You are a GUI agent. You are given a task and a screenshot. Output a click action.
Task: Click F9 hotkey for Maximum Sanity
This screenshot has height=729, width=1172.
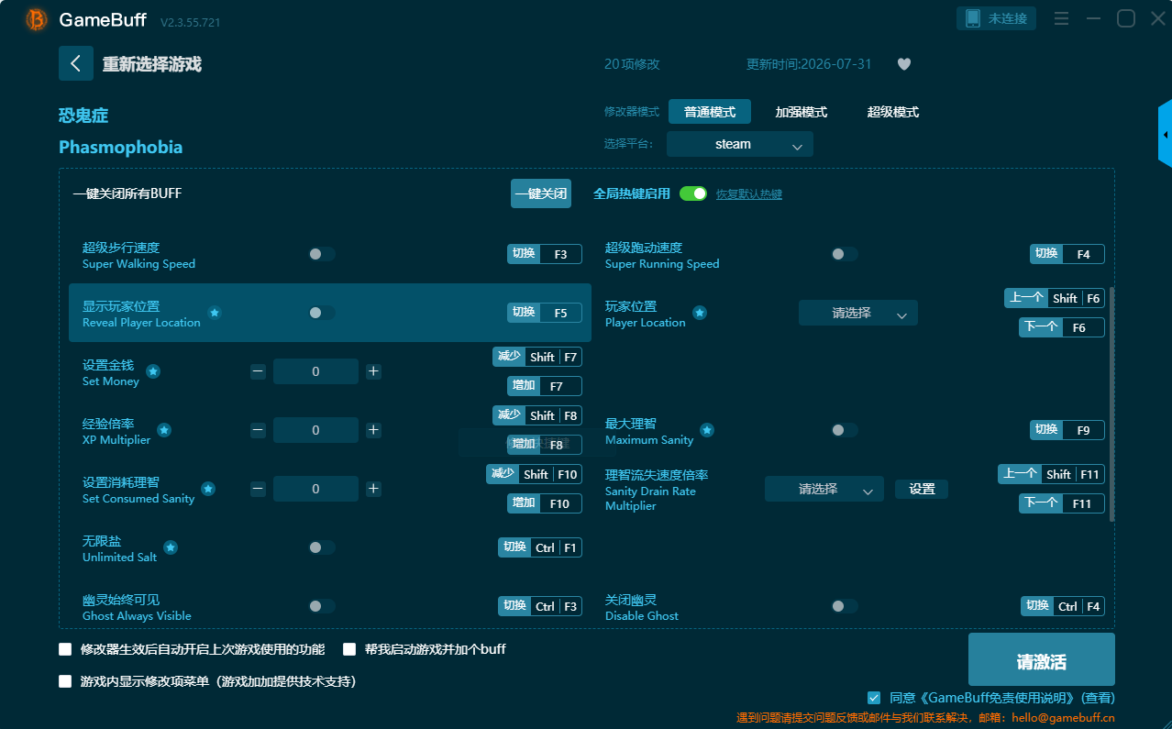1067,430
